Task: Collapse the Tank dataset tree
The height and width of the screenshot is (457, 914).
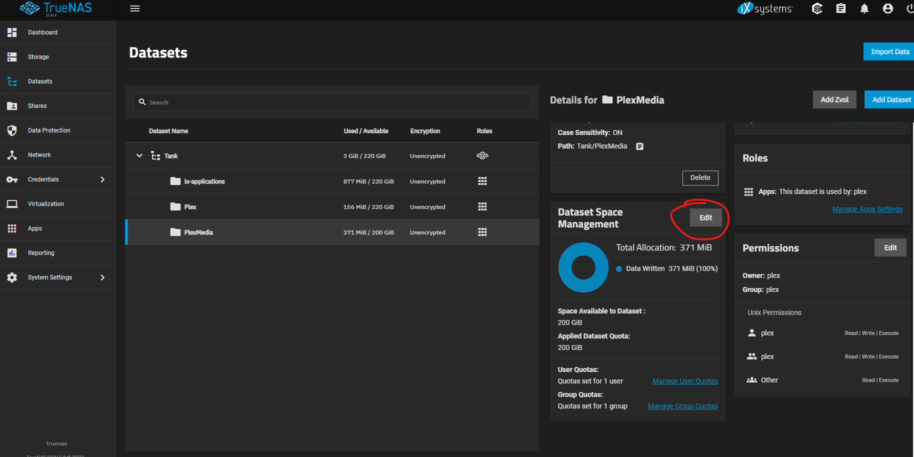Action: (139, 155)
